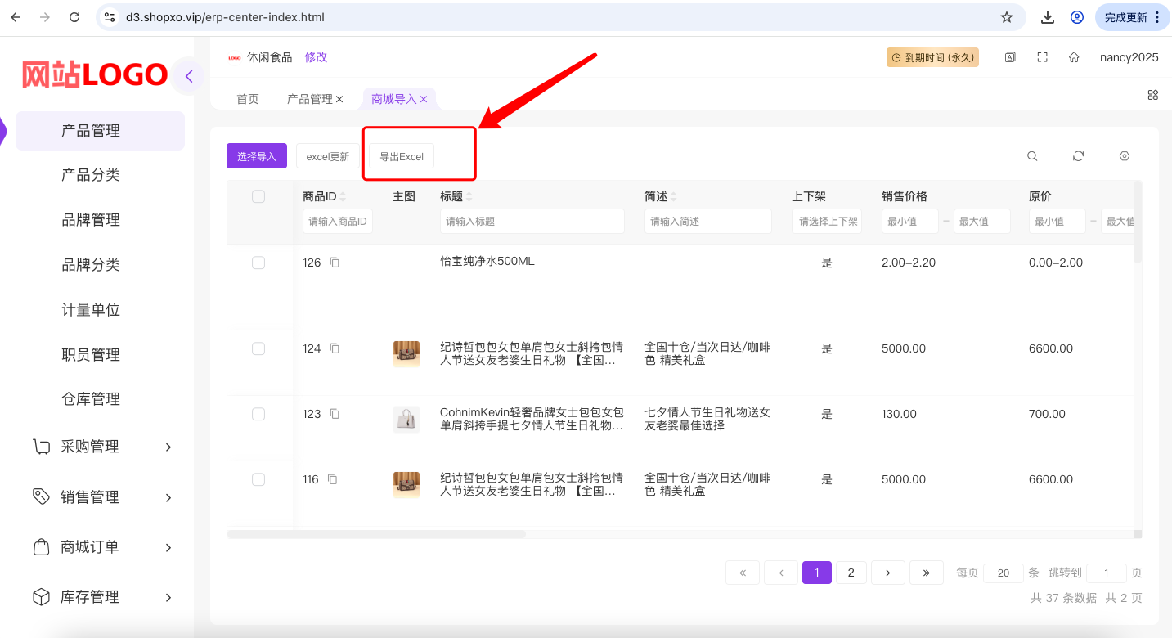Switch to the 首页 tab
The image size is (1172, 638).
248,99
